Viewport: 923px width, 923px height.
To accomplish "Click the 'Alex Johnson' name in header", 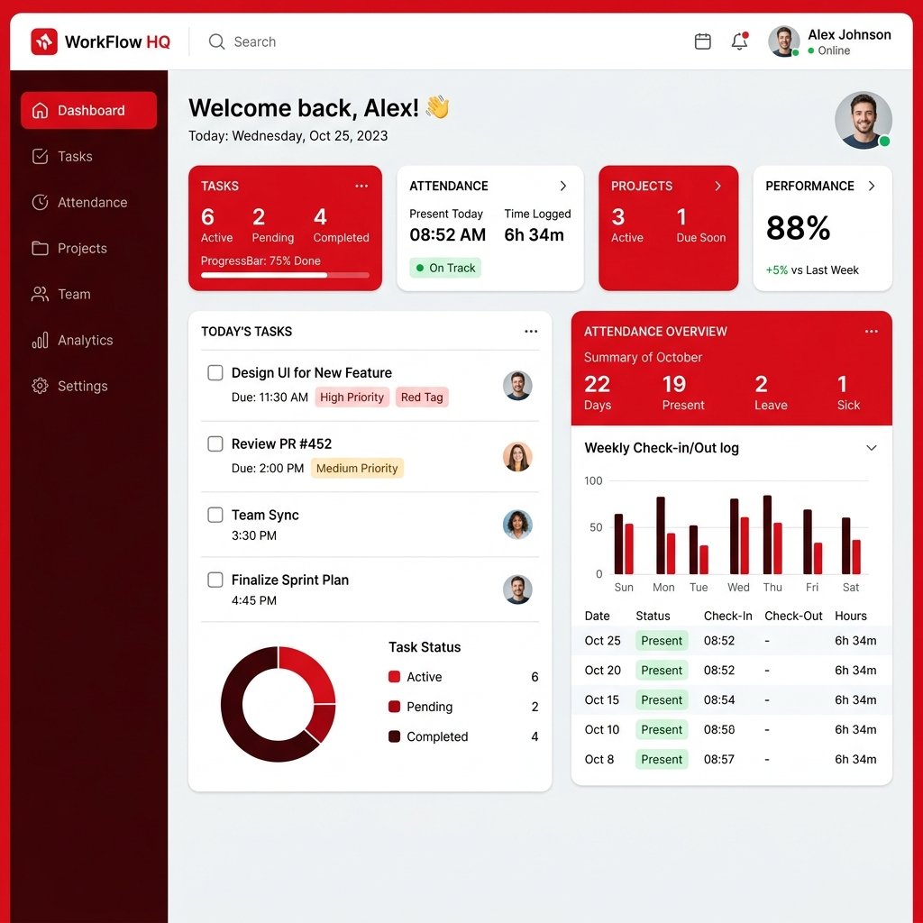I will (x=849, y=35).
